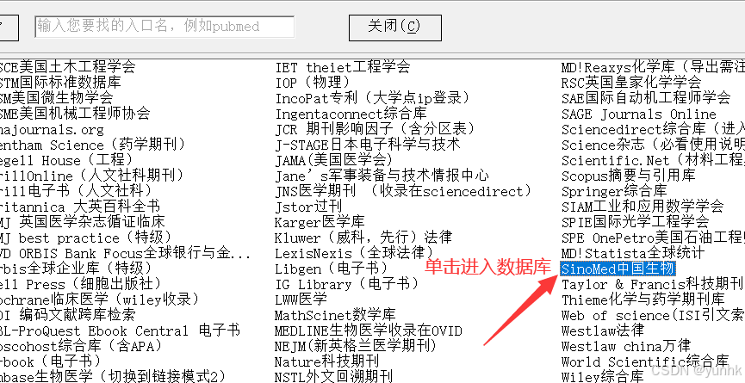Click the 关闭(C) button
The image size is (745, 383).
[394, 28]
